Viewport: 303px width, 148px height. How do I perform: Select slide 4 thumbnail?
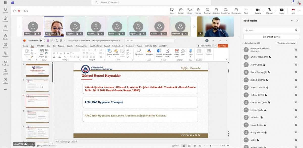[37, 117]
